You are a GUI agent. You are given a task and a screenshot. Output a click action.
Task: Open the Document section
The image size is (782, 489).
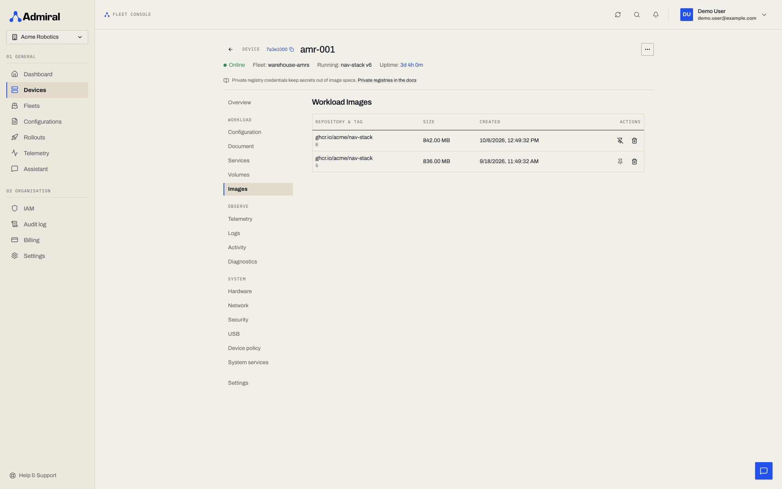coord(258,147)
